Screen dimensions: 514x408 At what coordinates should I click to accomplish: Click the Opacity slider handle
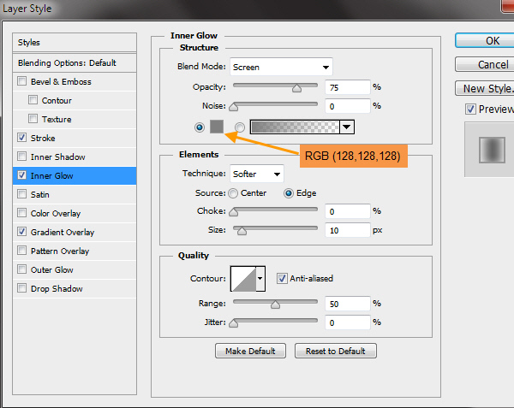tap(297, 87)
